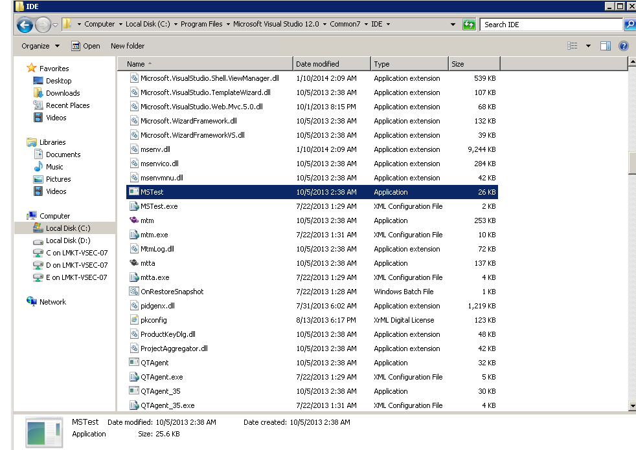Click the vertical scrollbar up arrow
636x450 pixels.
point(632,62)
